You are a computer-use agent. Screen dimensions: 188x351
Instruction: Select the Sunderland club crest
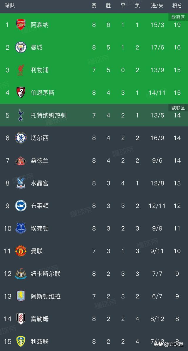pyautogui.click(x=21, y=161)
